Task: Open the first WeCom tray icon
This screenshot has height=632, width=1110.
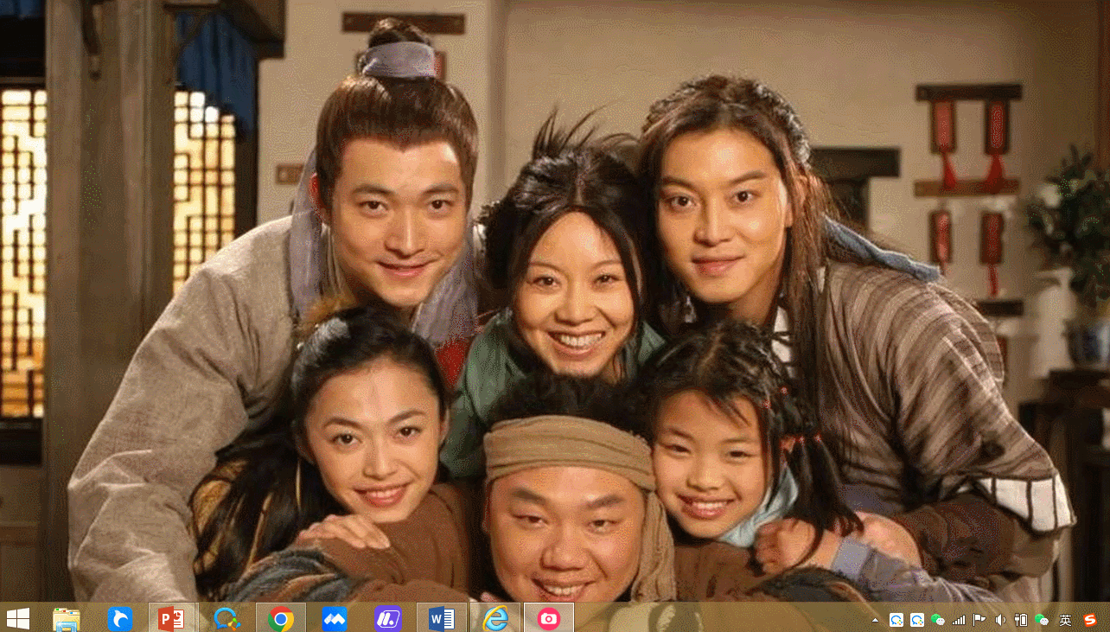Action: pyautogui.click(x=896, y=620)
